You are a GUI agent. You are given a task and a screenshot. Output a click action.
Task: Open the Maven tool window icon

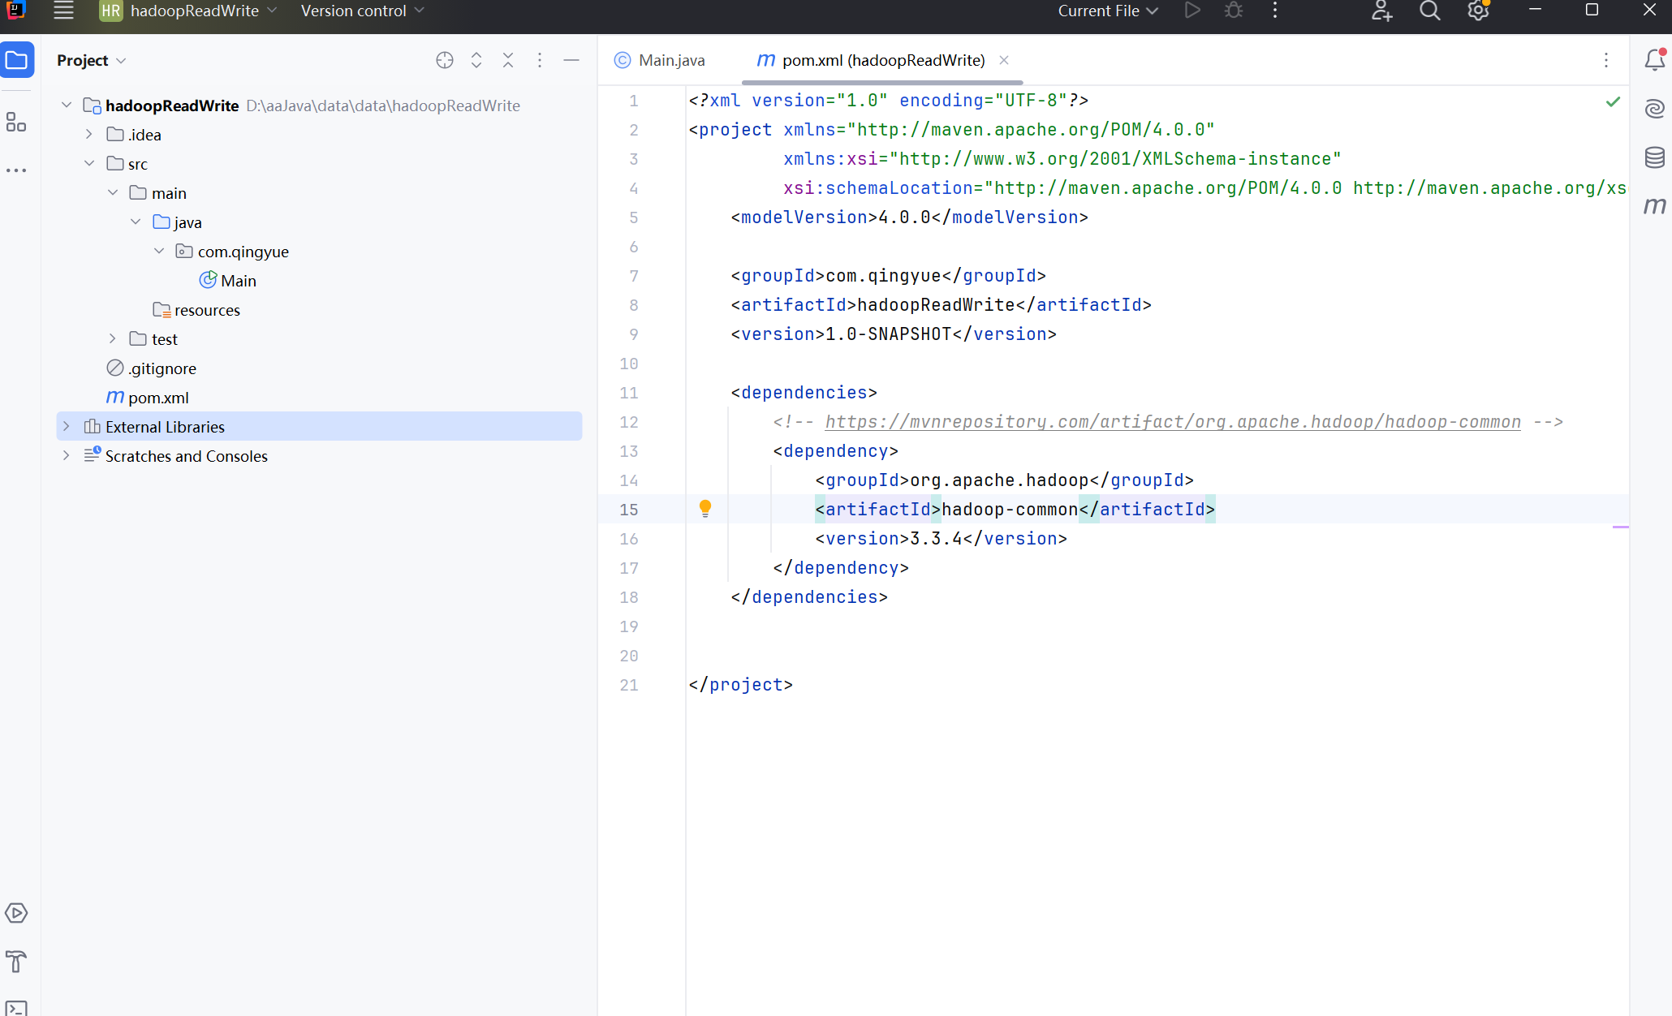coord(1654,206)
